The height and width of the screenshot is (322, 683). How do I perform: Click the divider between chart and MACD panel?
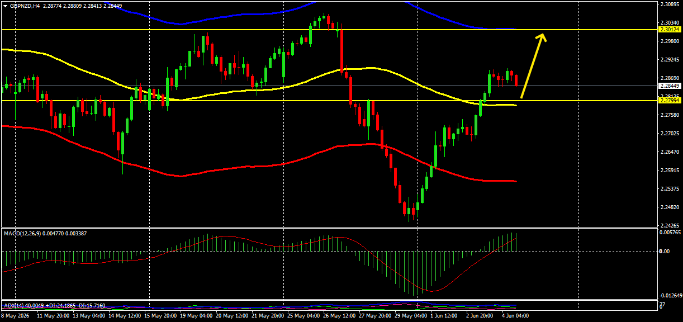point(329,227)
